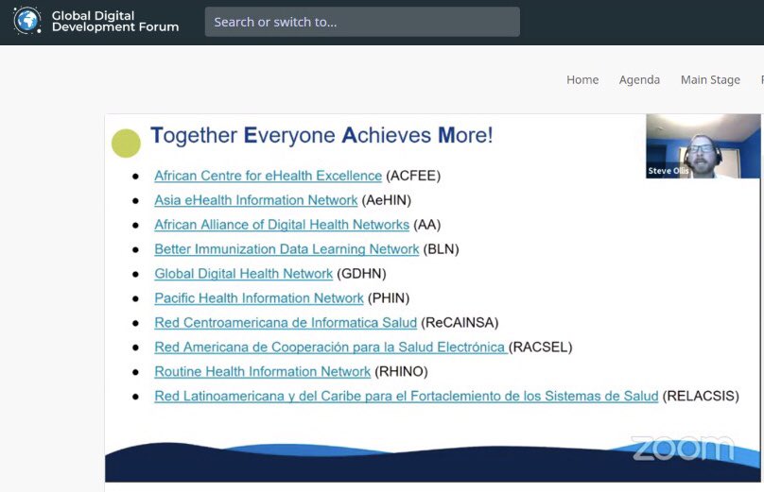Screen dimensions: 764x492
Task: Open Global Digital Health Network link
Action: 244,274
